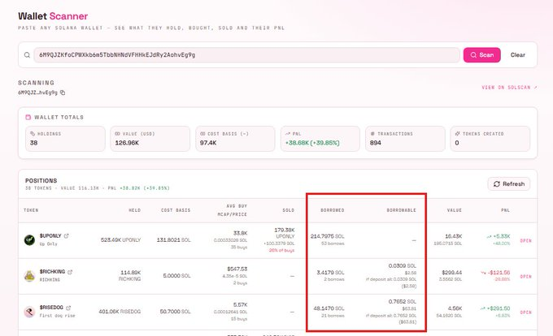553x336 pixels.
Task: Click the Wallet Scanner page title
Action: click(x=53, y=16)
